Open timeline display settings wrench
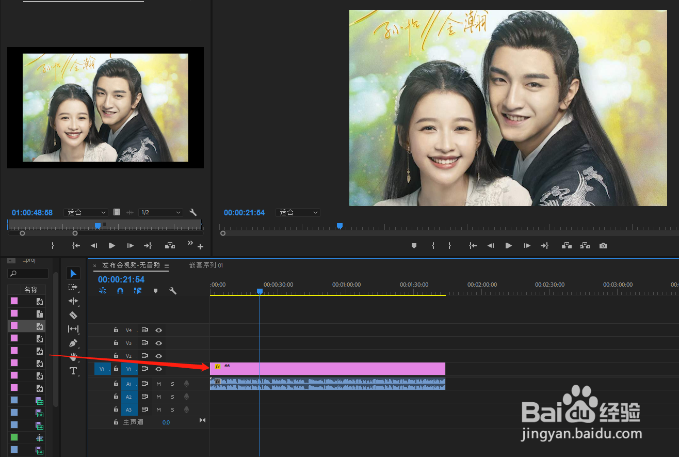The image size is (679, 457). 173,291
